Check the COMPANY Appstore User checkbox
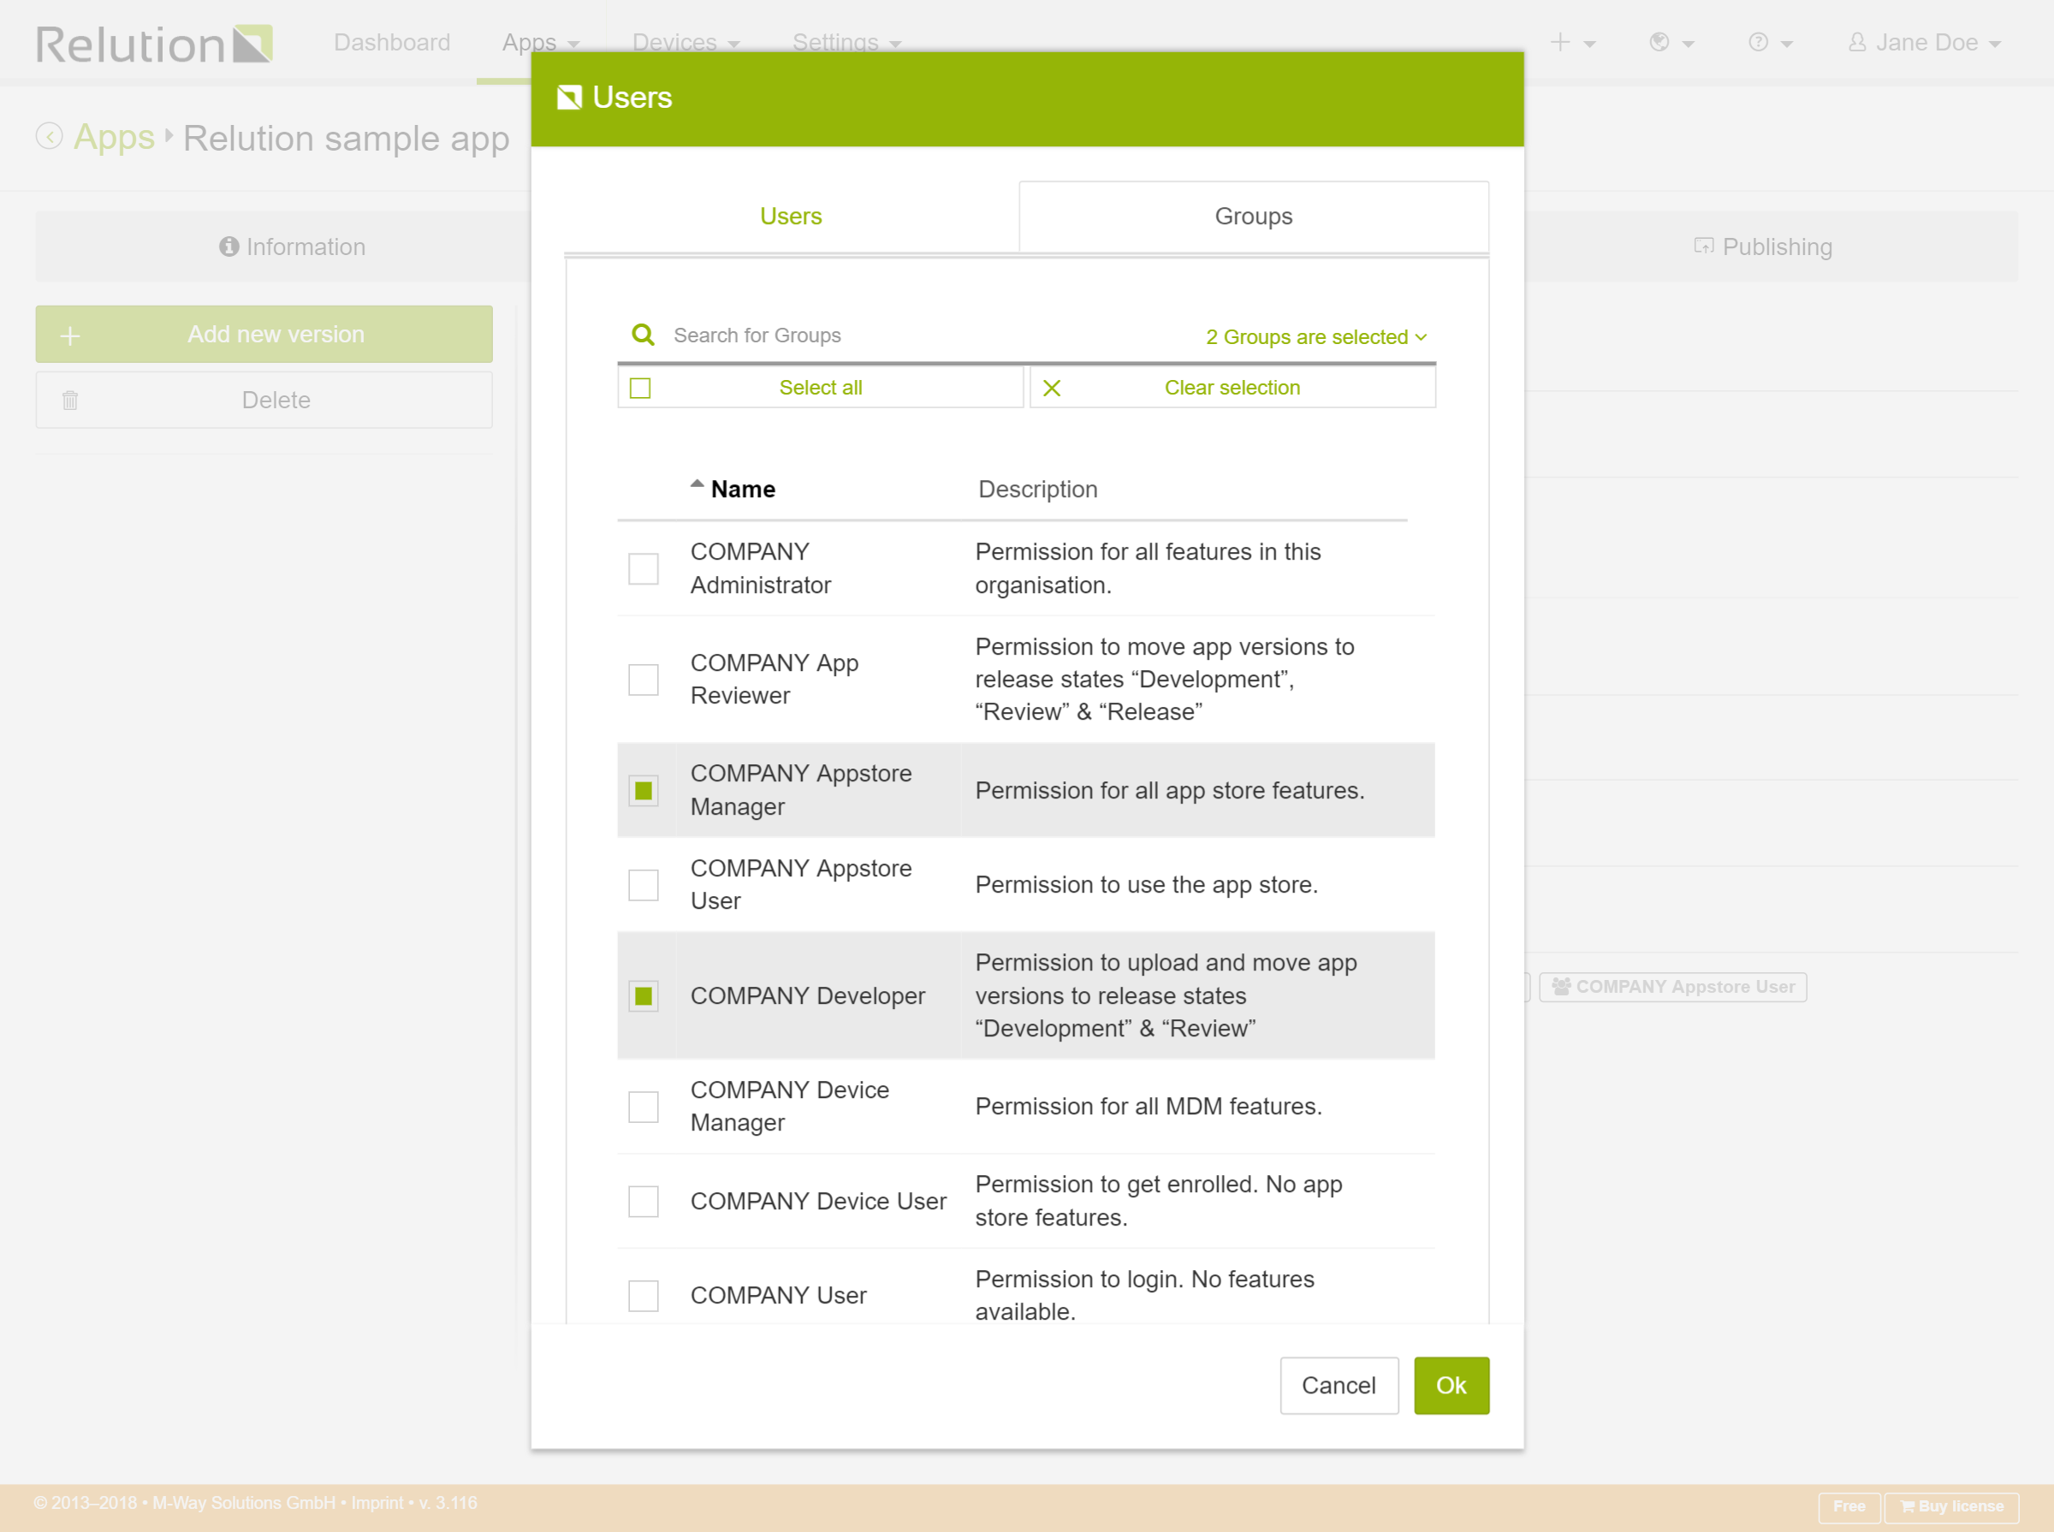Viewport: 2054px width, 1532px height. 644,885
